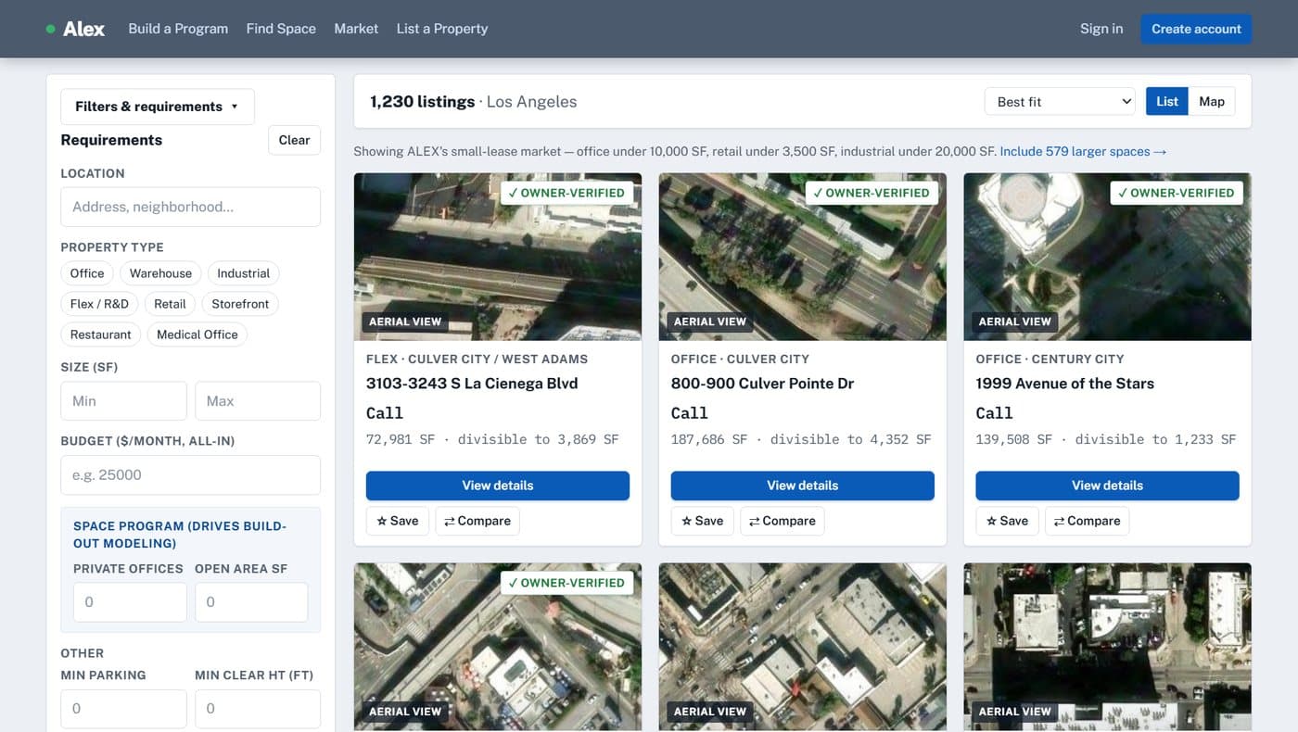Open Build a Program in navigation
The image size is (1298, 732).
(x=178, y=29)
